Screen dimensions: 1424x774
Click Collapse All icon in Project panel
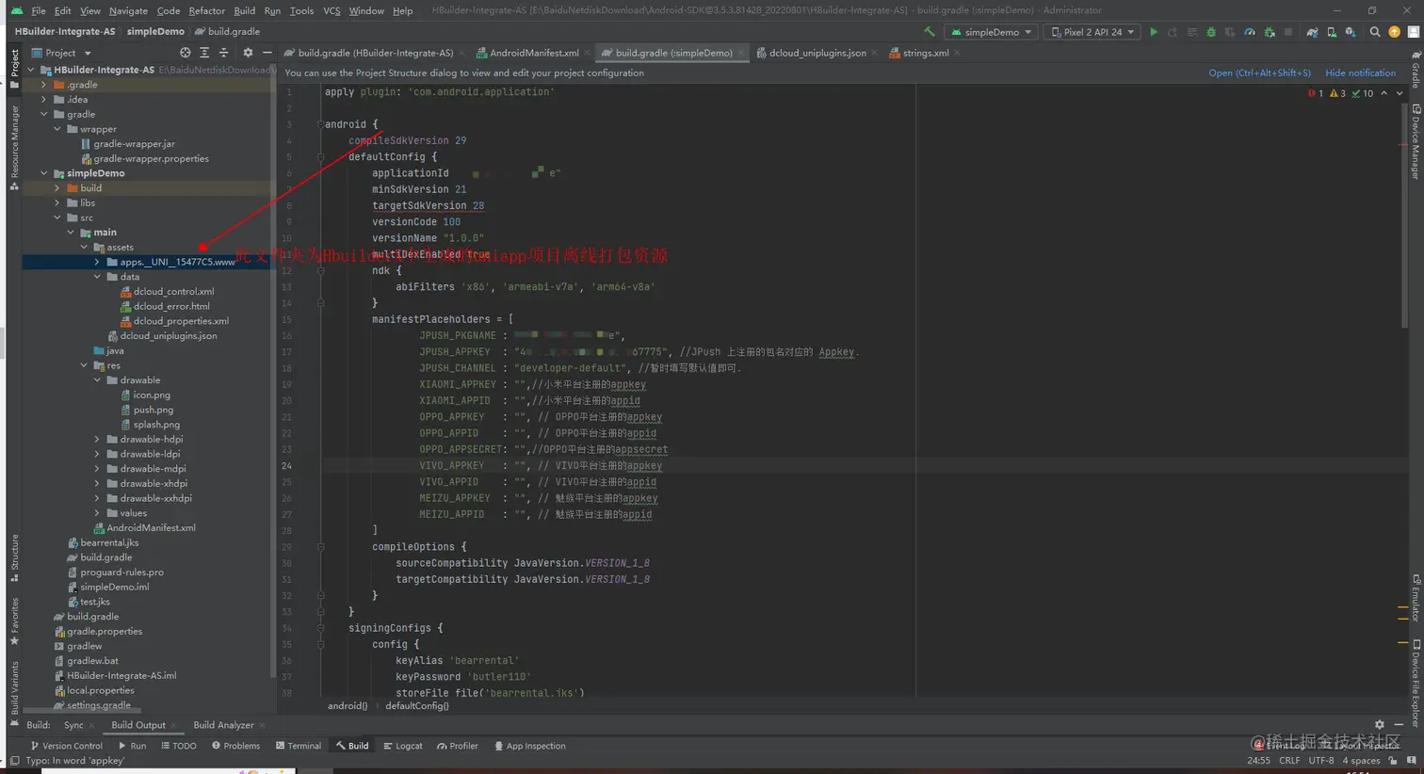(x=223, y=53)
